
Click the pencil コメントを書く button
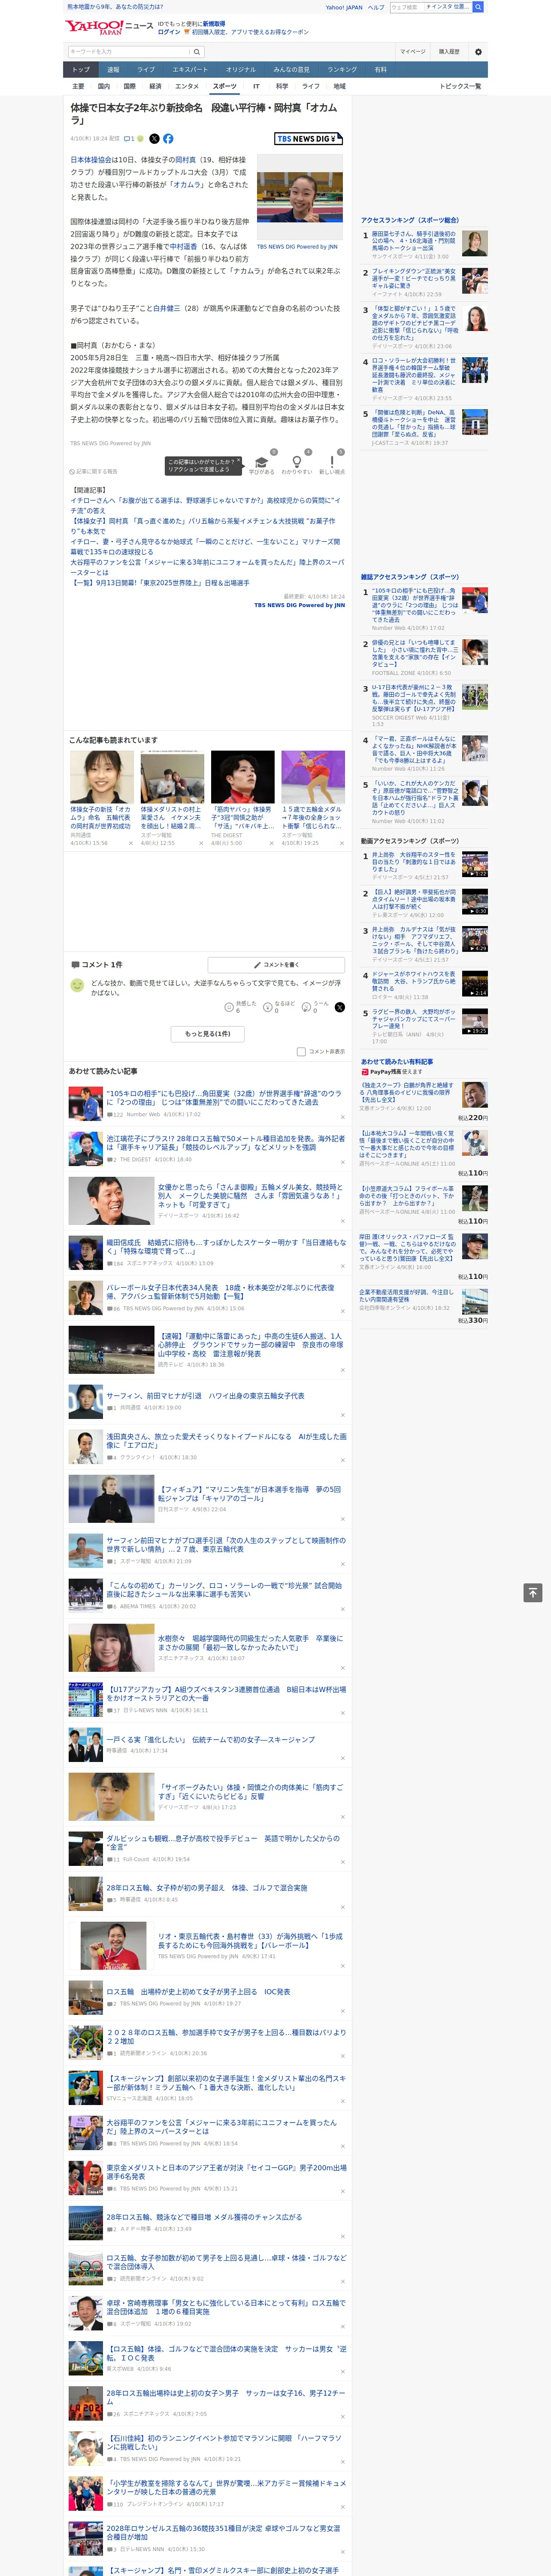coord(277,965)
